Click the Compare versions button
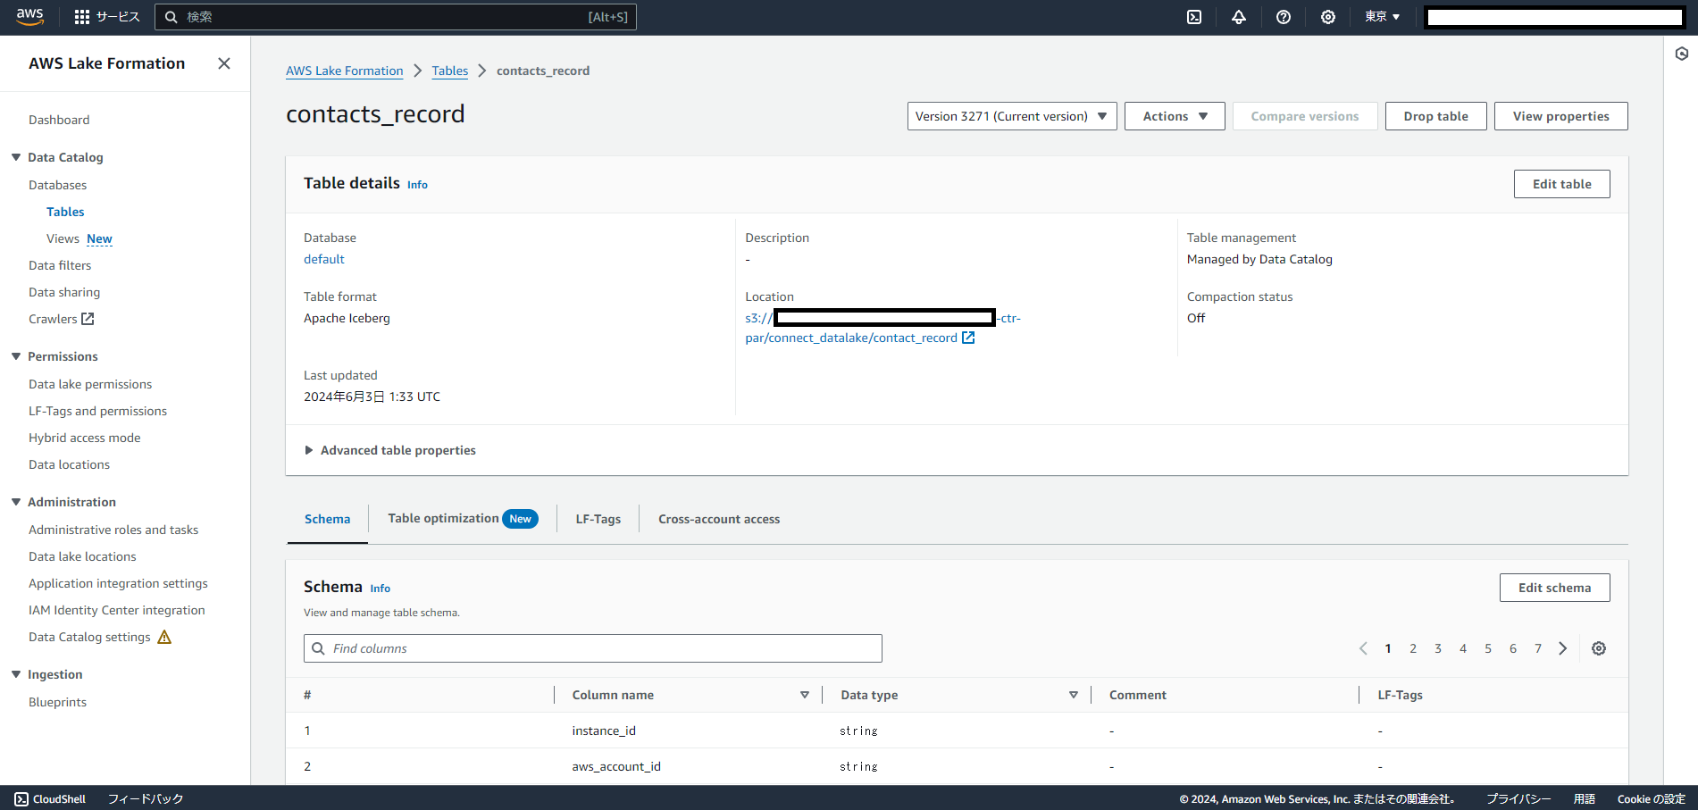 click(x=1304, y=116)
